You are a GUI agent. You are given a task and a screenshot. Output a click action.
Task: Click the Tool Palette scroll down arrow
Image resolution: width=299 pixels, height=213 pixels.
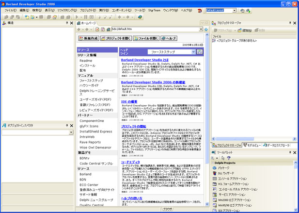296,210
